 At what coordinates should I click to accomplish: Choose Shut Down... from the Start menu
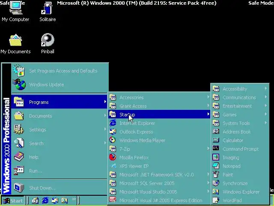pos(59,188)
